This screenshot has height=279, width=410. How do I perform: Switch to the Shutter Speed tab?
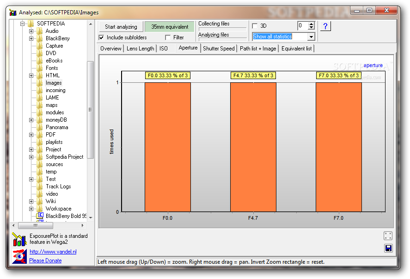[x=219, y=49]
